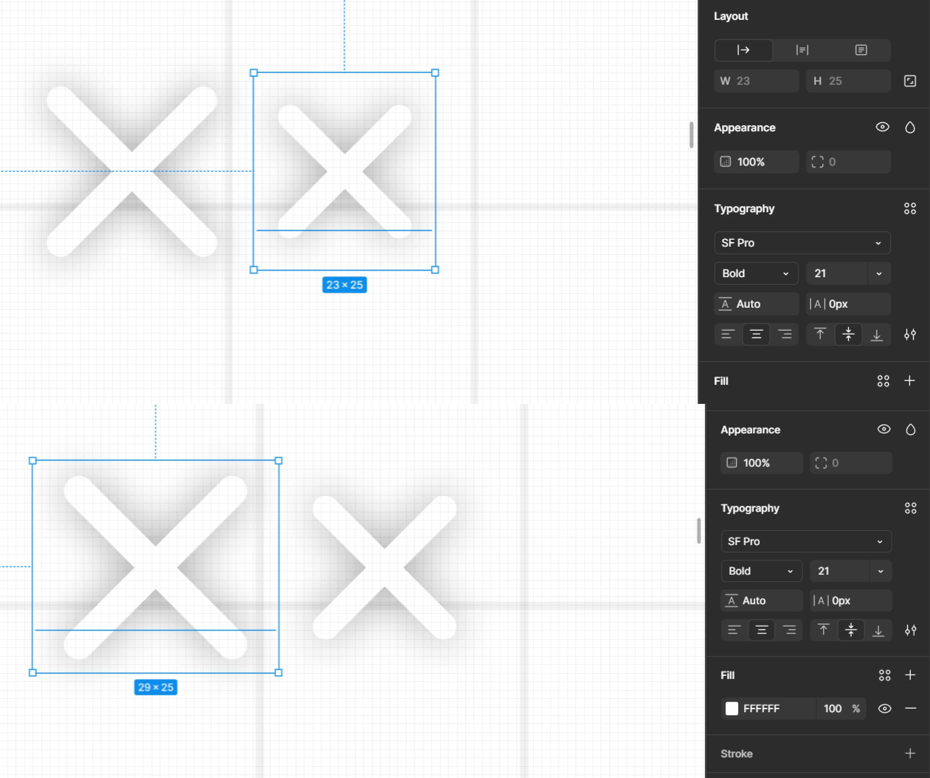Toggle visibility eye of the FFFFFF fill
The width and height of the screenshot is (930, 778).
tap(885, 709)
